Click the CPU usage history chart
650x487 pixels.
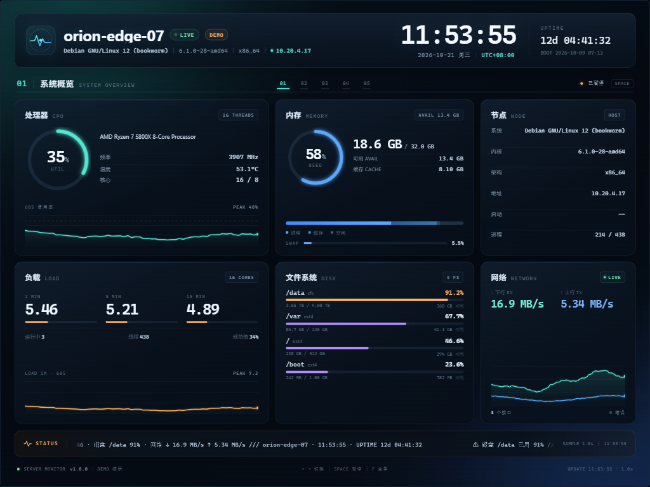142,231
